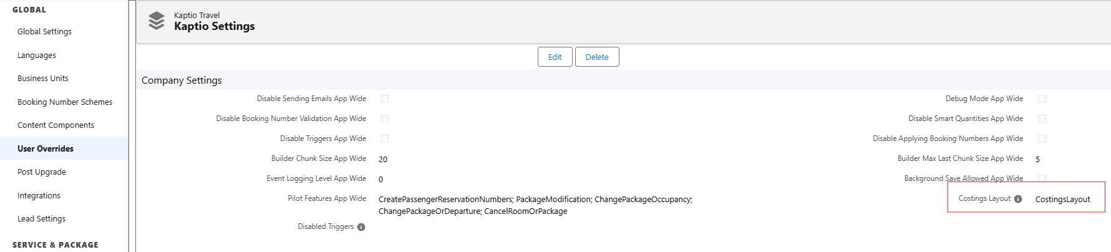Open Booking Number Schemes page
Screen dimensions: 1111x252
[65, 102]
